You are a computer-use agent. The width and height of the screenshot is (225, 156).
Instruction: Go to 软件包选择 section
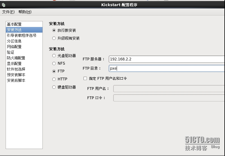tap(24, 69)
